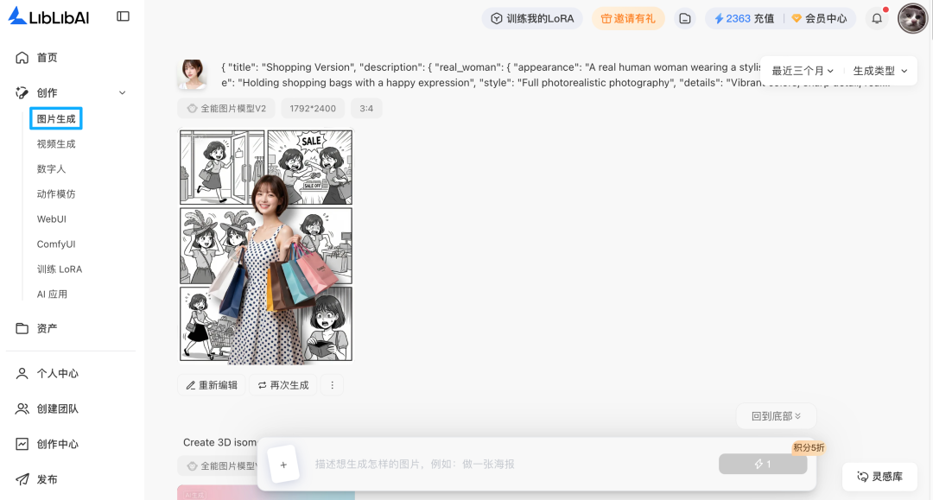
Task: Open the three-dot more options menu
Action: (x=332, y=384)
